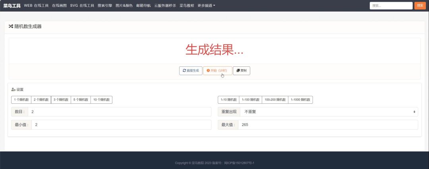Expand the 更多频道 menu
Screen dimensions: 429x169
[x=206, y=6]
